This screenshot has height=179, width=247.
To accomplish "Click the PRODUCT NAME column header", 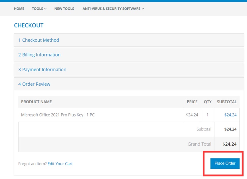I will [37, 102].
